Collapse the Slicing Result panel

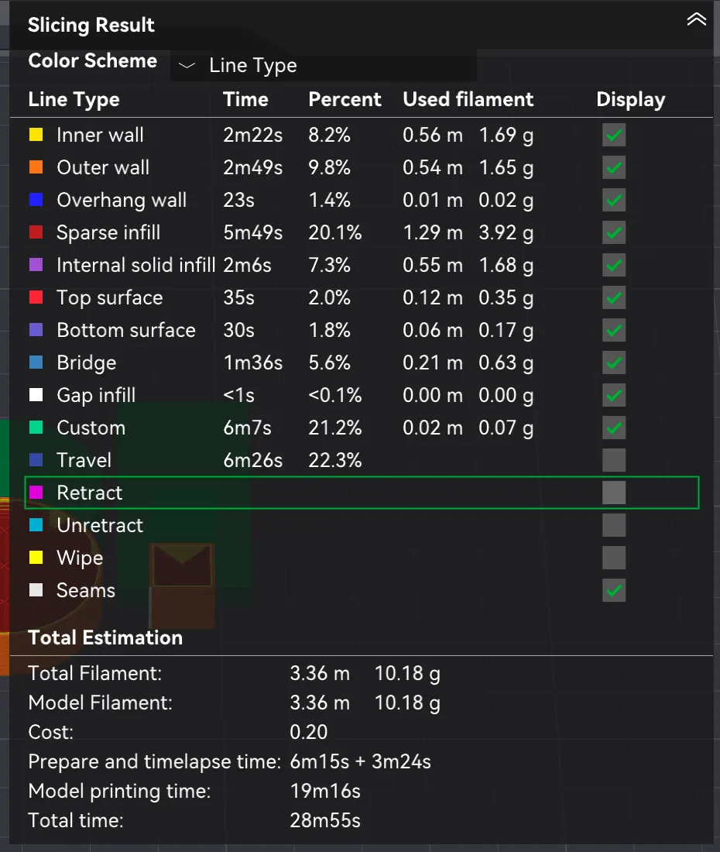click(x=696, y=19)
